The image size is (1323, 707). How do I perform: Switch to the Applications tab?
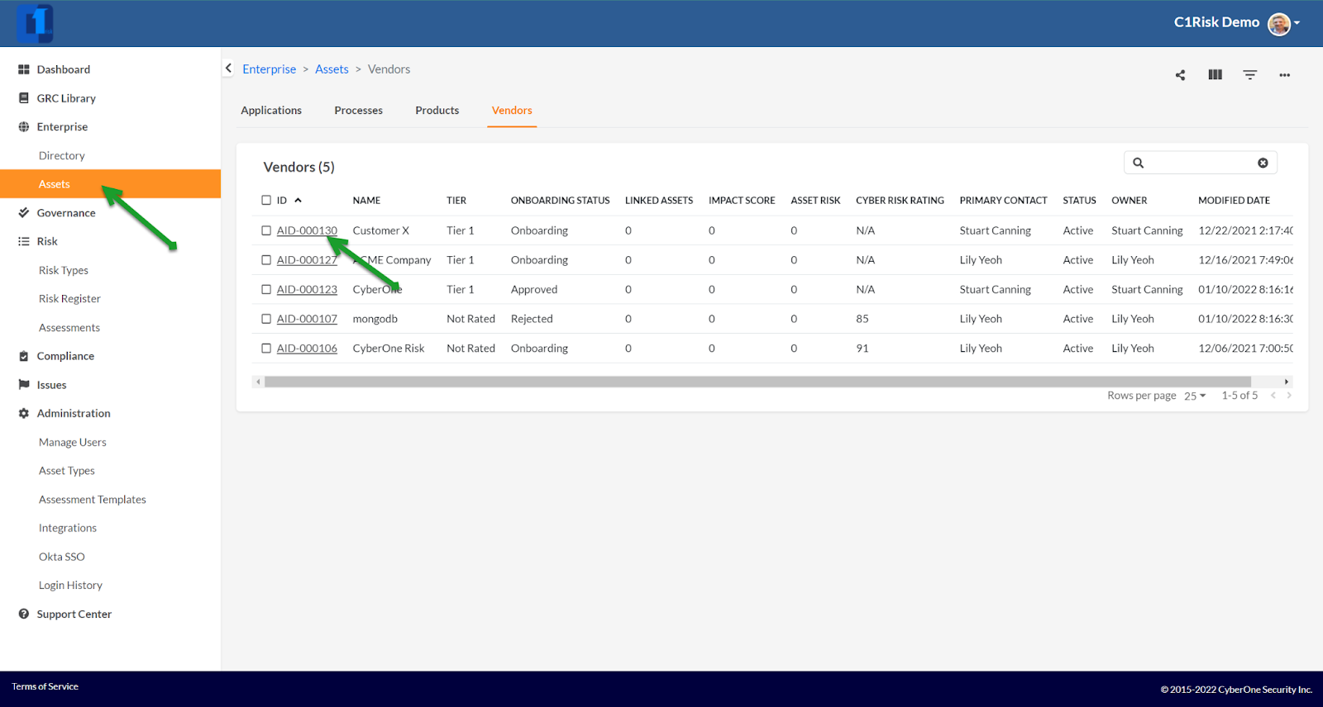click(271, 111)
